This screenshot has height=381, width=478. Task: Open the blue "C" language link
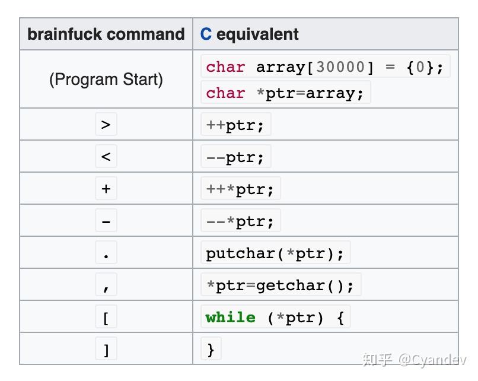206,34
